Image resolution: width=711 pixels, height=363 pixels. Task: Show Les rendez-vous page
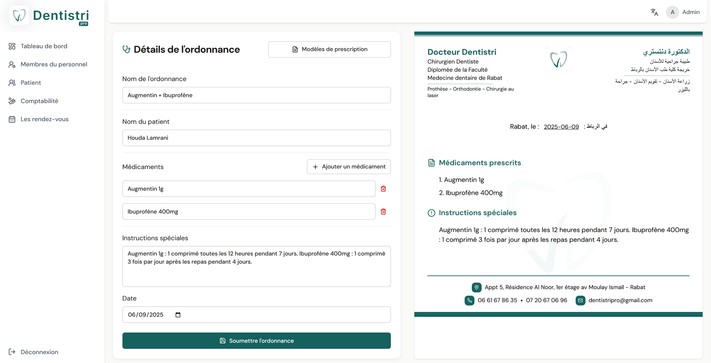pyautogui.click(x=44, y=119)
